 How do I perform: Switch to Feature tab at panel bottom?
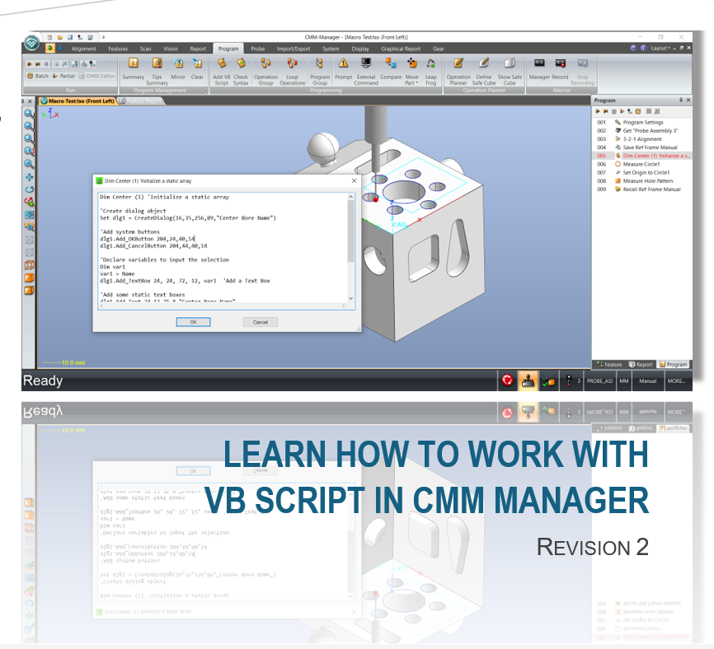click(x=610, y=364)
